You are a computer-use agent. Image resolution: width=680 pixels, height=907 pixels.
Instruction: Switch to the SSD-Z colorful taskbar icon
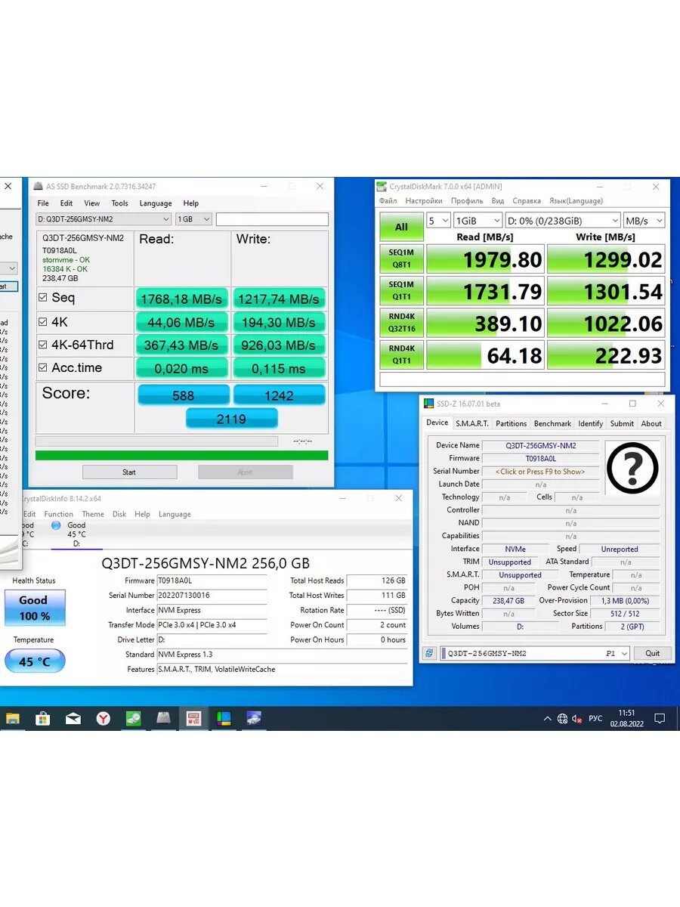point(224,719)
